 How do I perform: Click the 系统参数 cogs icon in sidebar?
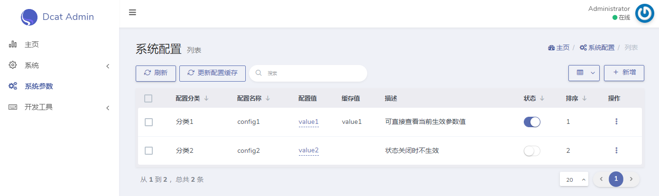tap(13, 86)
